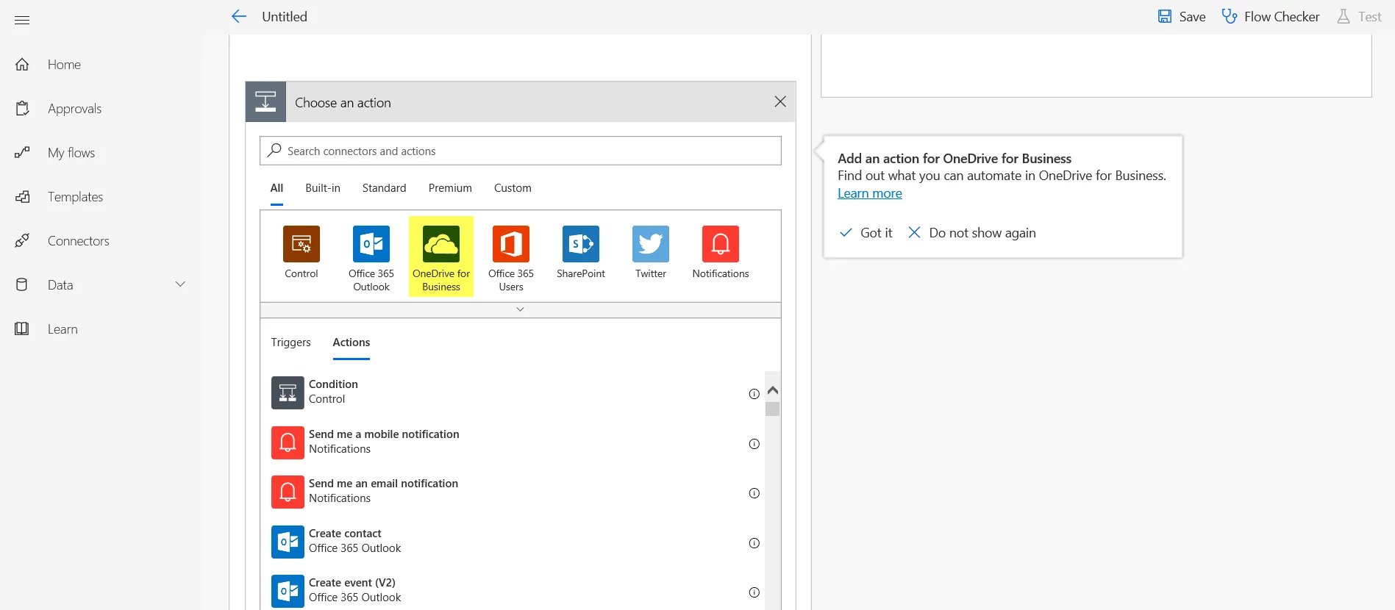Expand the Data menu chevron
The width and height of the screenshot is (1395, 610).
180,284
